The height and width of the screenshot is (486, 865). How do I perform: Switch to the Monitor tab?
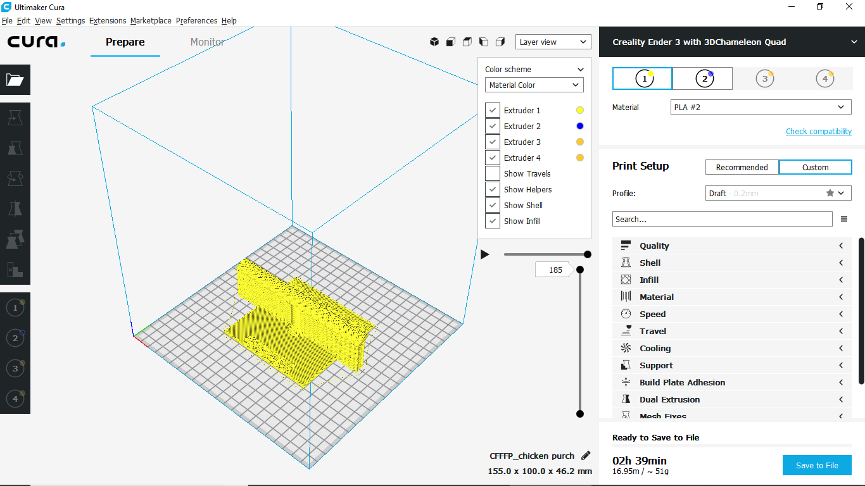click(x=207, y=42)
